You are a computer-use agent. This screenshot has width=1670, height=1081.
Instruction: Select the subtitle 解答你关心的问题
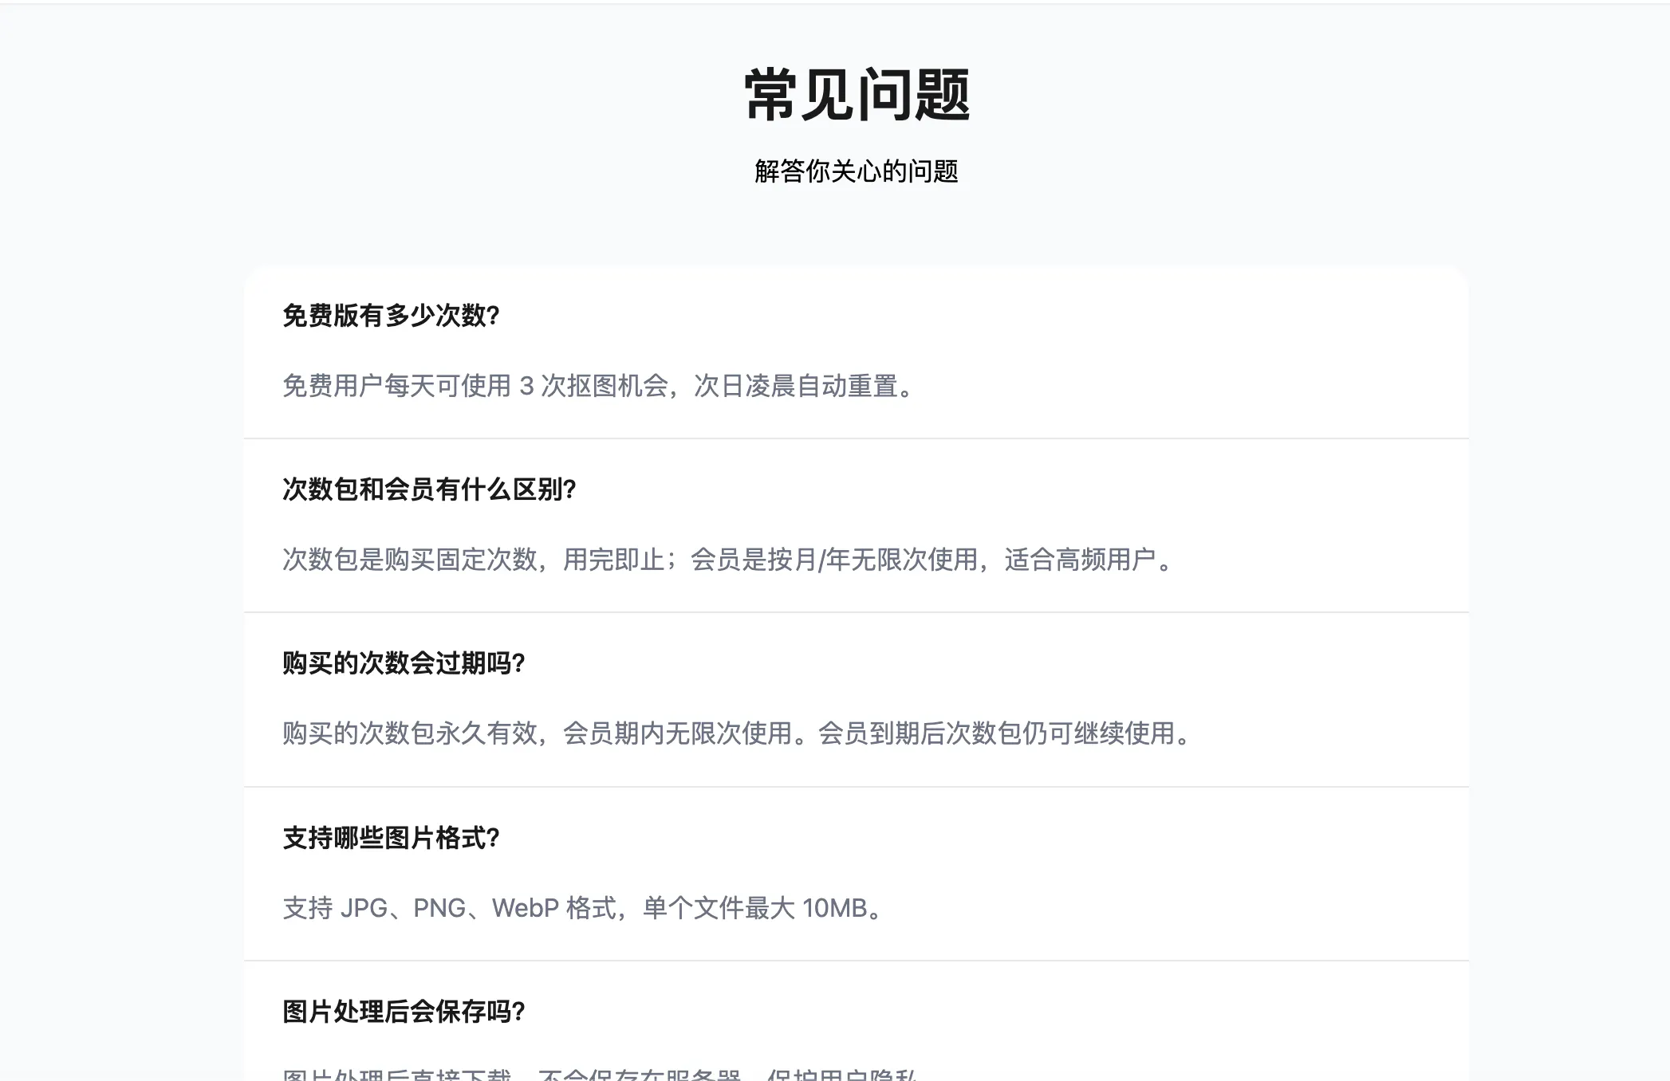[857, 171]
